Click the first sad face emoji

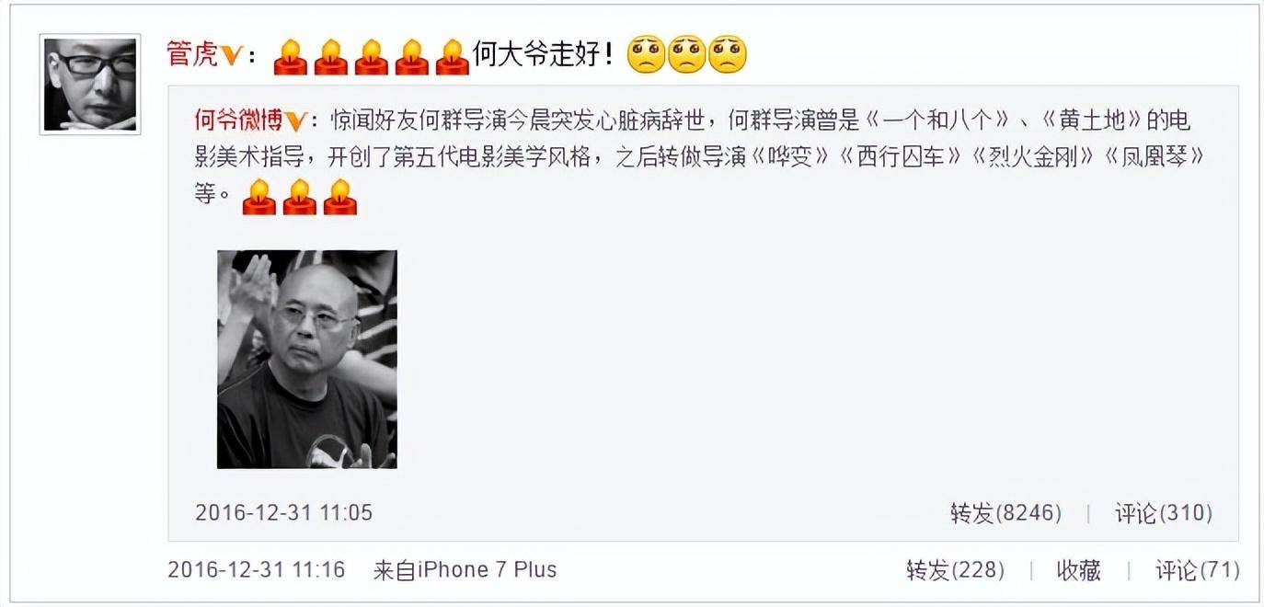pos(646,54)
